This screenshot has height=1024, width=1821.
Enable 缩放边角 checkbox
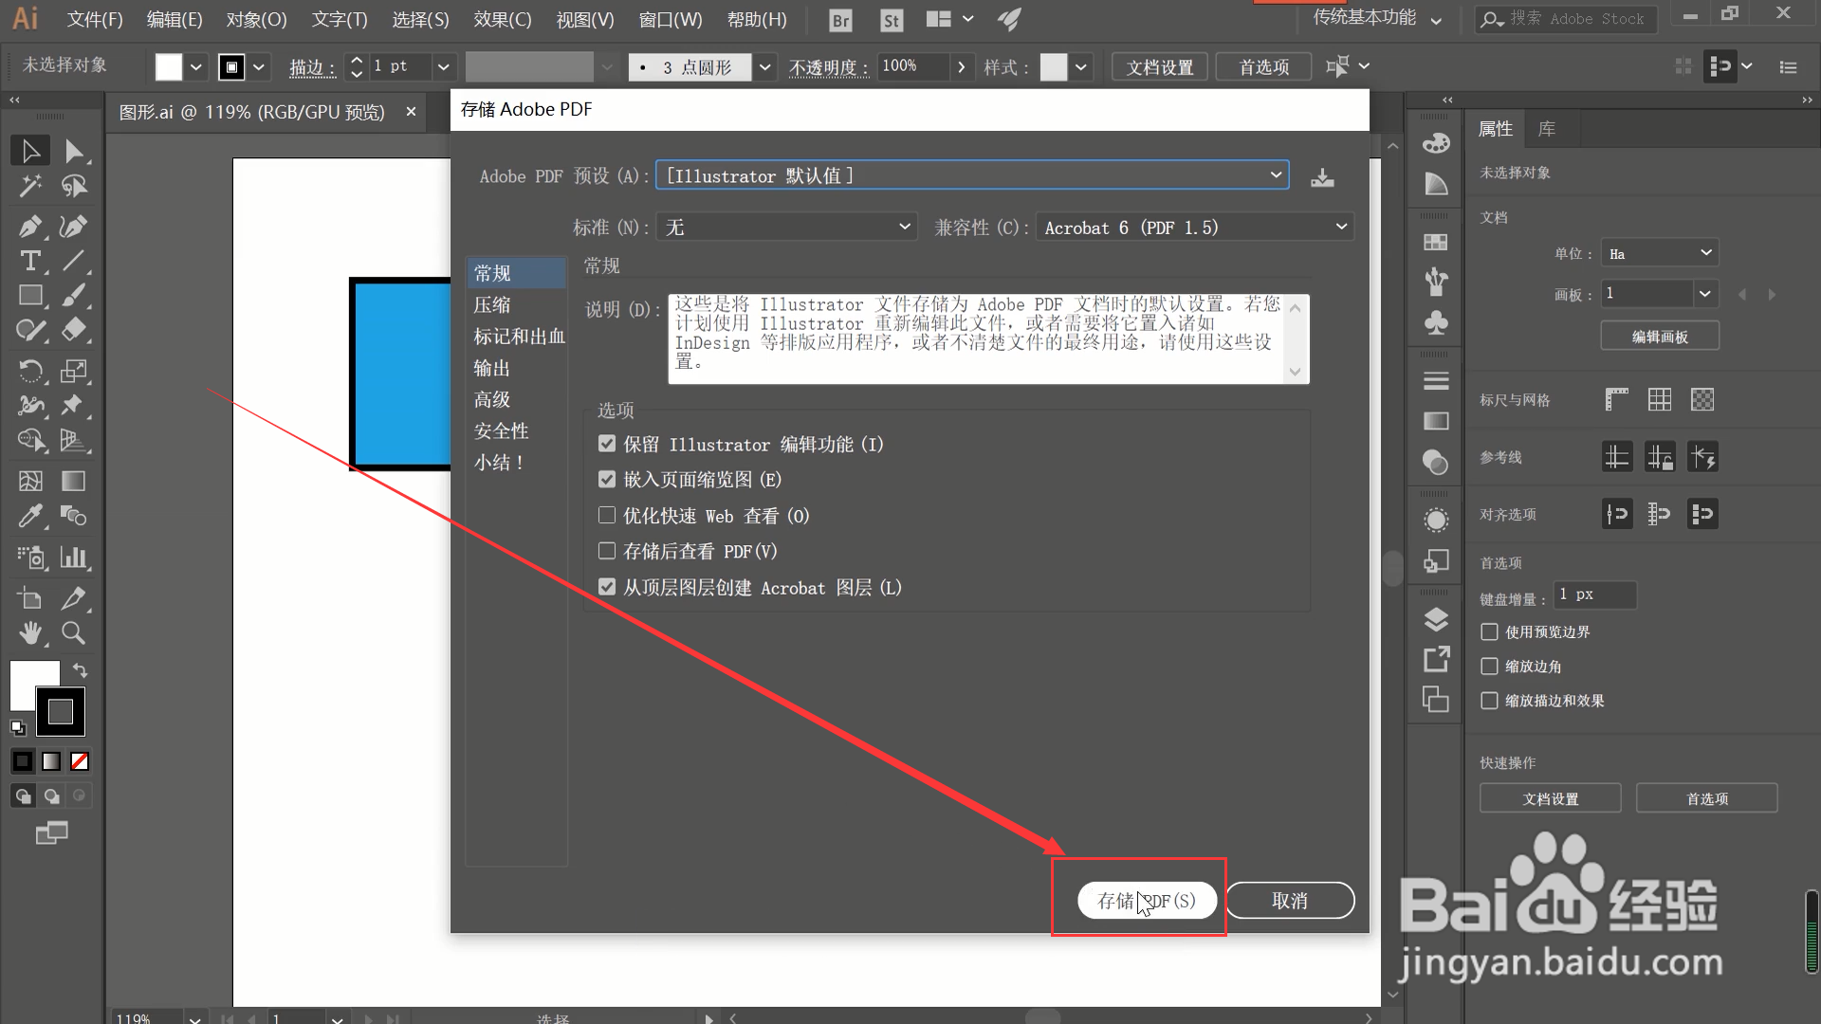click(1489, 667)
